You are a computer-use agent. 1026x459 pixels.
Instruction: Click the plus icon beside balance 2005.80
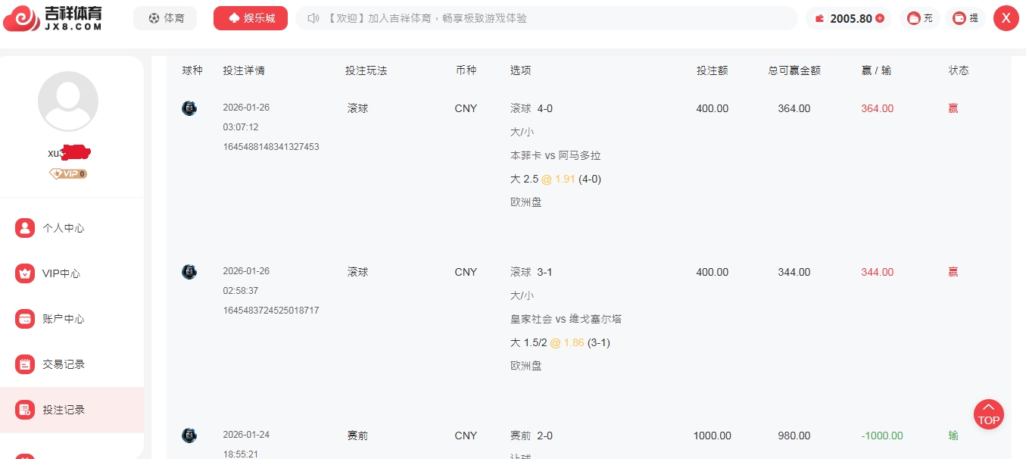tap(880, 19)
